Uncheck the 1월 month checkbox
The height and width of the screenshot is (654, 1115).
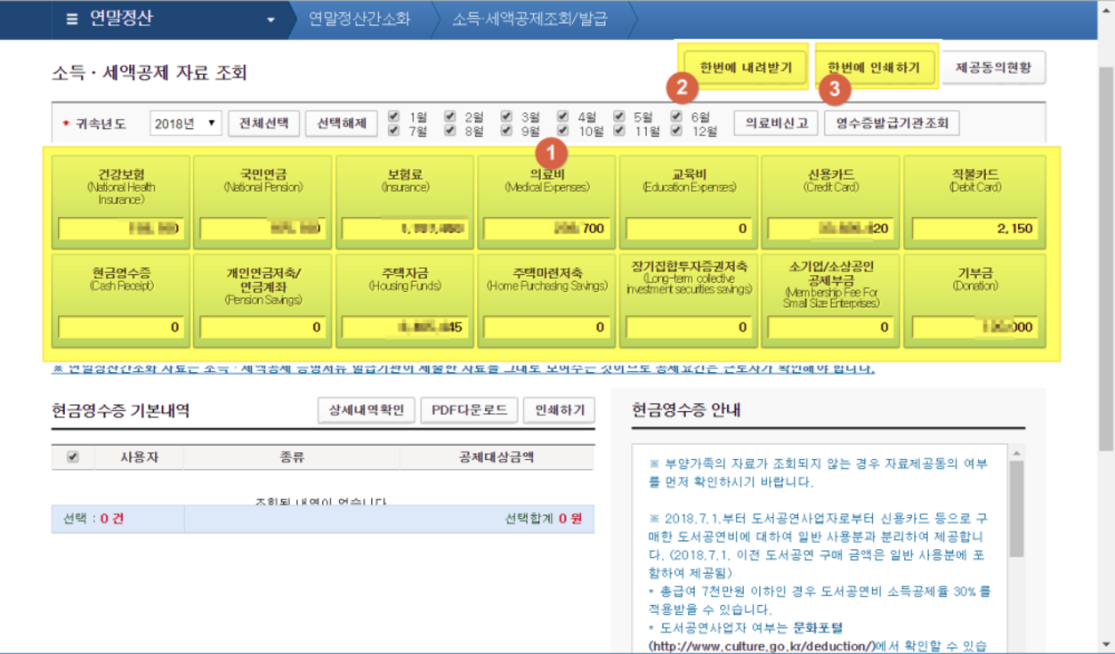[394, 117]
